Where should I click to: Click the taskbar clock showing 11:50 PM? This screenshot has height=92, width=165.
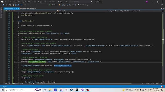point(156,90)
